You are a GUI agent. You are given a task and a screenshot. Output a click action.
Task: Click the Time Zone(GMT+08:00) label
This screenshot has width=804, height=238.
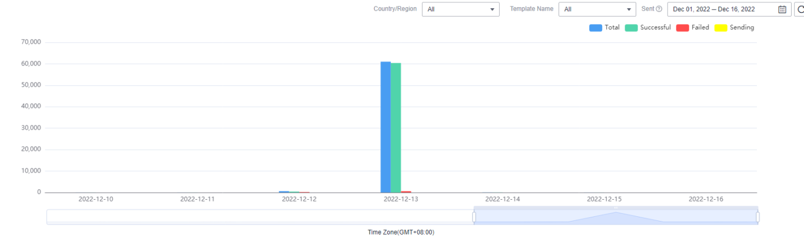(x=401, y=232)
